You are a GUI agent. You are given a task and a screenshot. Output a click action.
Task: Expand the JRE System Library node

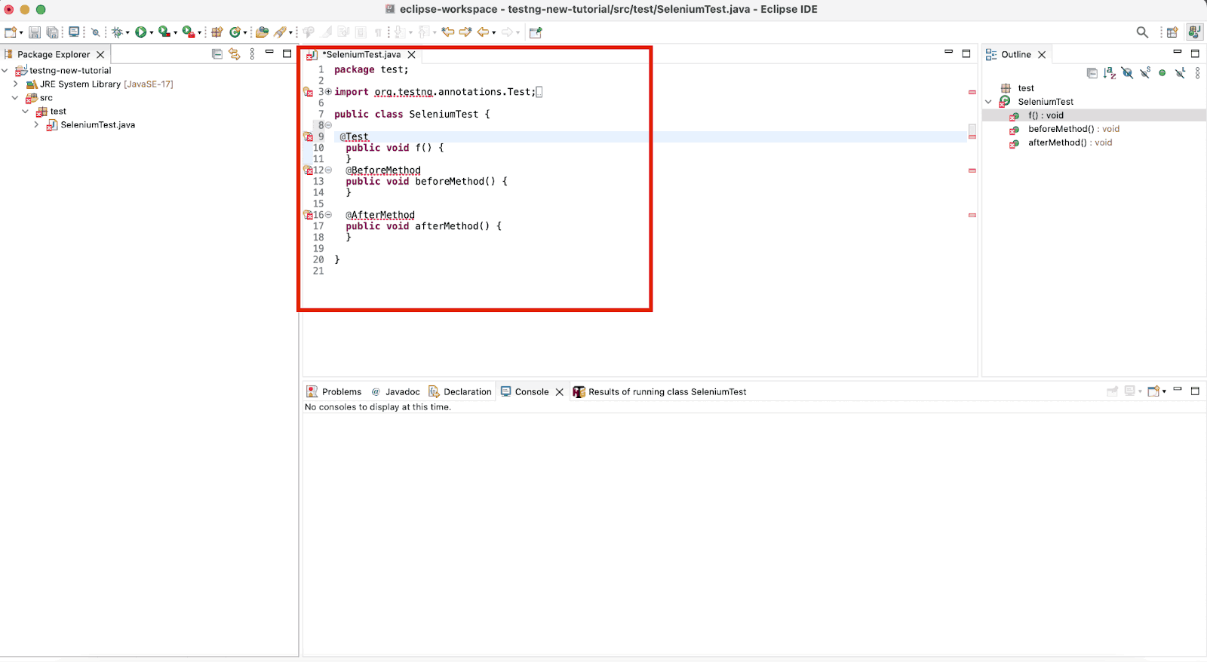15,84
